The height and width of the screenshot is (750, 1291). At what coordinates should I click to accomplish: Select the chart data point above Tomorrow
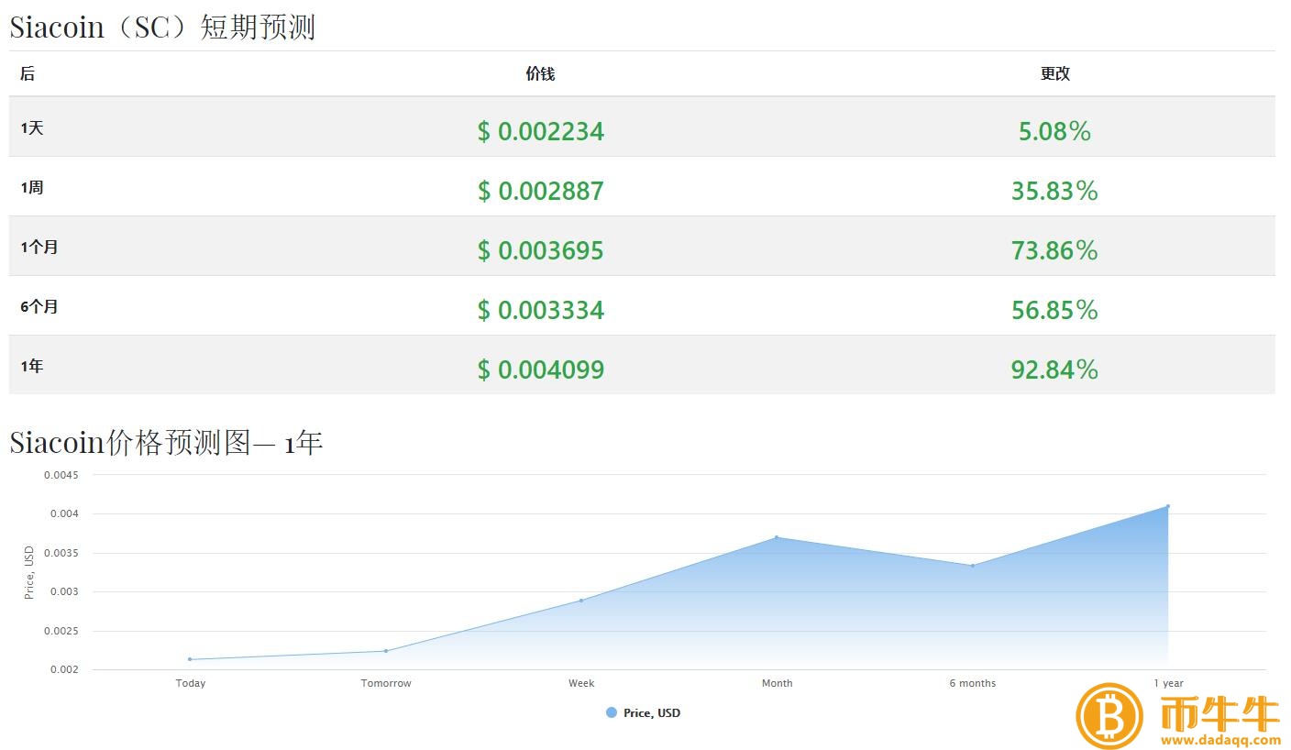[386, 650]
